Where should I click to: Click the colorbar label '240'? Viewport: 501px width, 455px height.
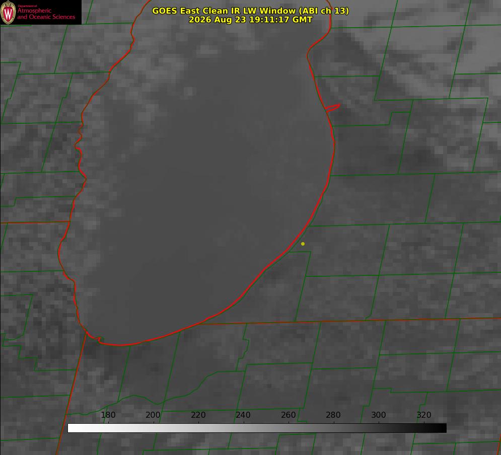pos(243,415)
